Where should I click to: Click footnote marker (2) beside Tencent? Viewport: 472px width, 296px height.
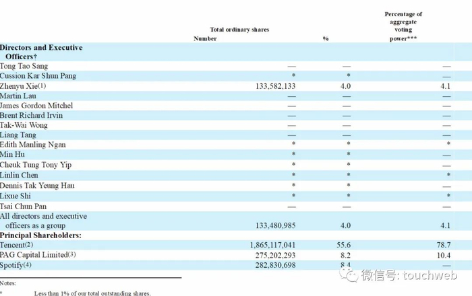pyautogui.click(x=29, y=245)
